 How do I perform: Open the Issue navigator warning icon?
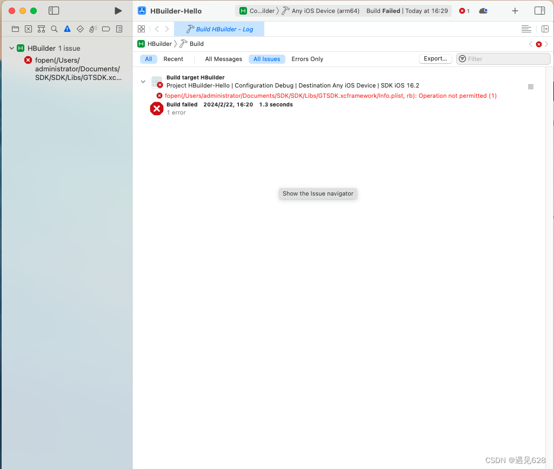point(67,29)
